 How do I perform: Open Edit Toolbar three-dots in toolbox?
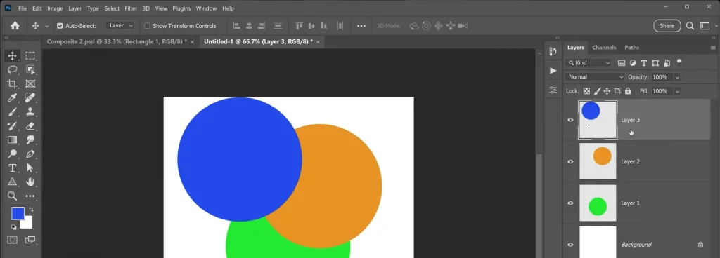pyautogui.click(x=30, y=196)
